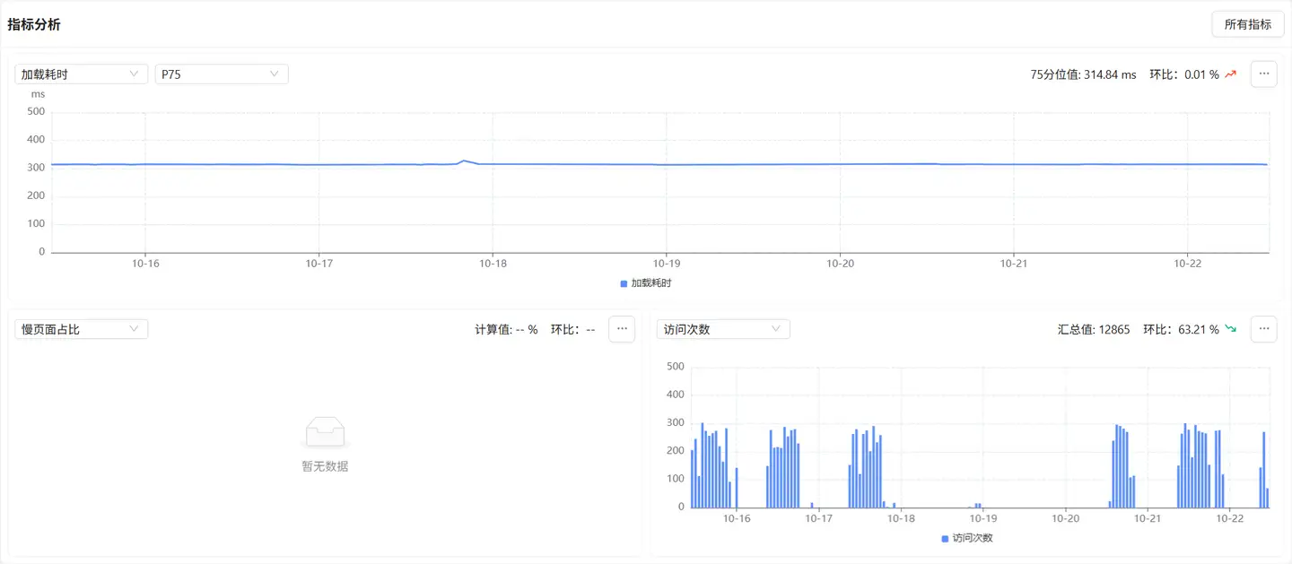Click the 所有指标 button

click(1247, 24)
